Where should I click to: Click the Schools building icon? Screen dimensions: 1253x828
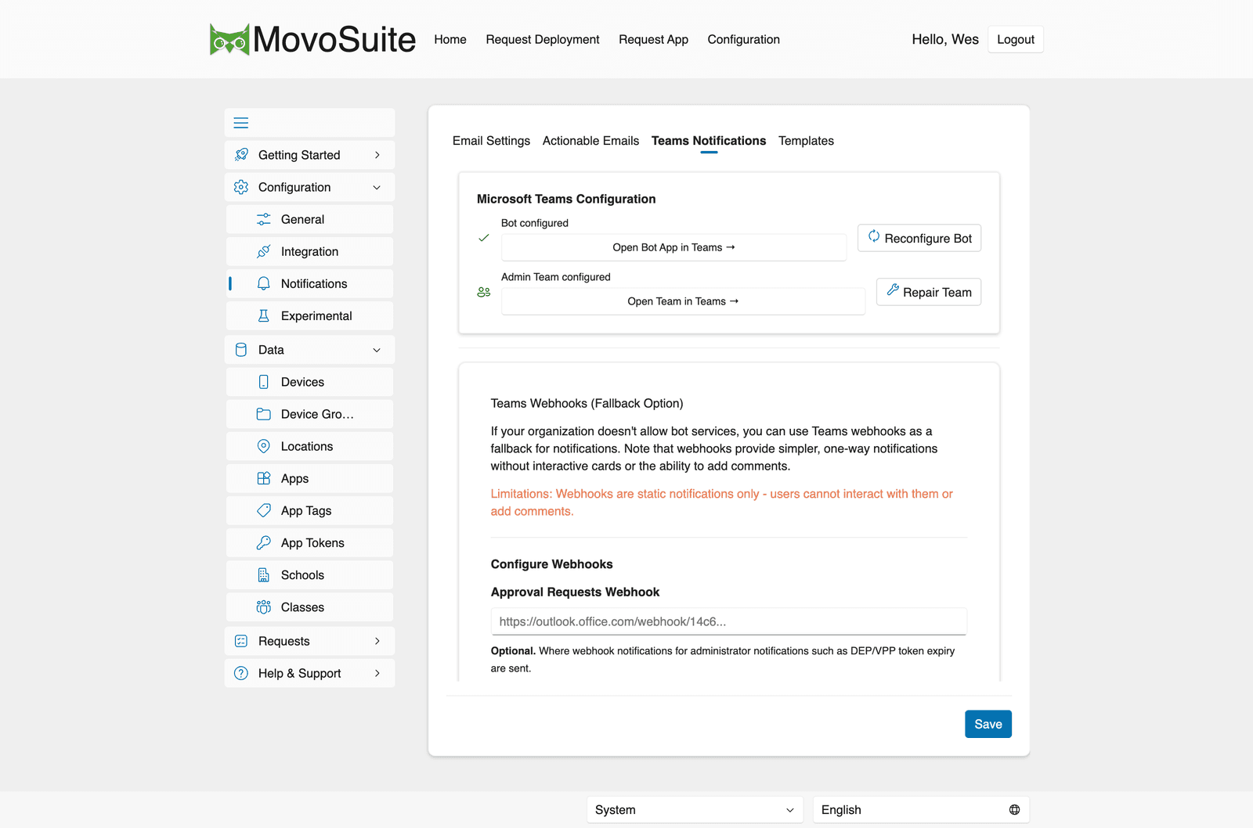264,574
